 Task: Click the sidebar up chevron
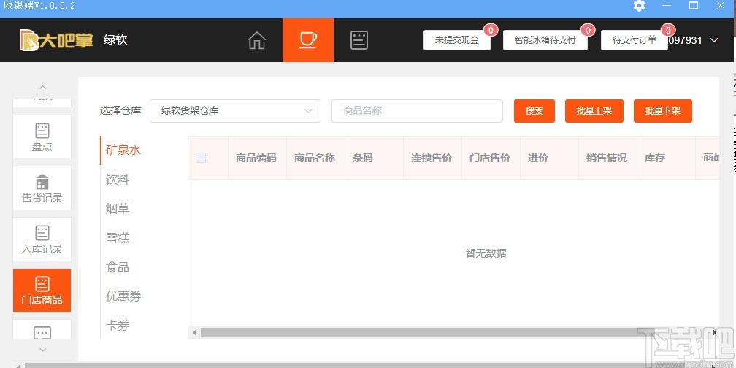point(42,88)
